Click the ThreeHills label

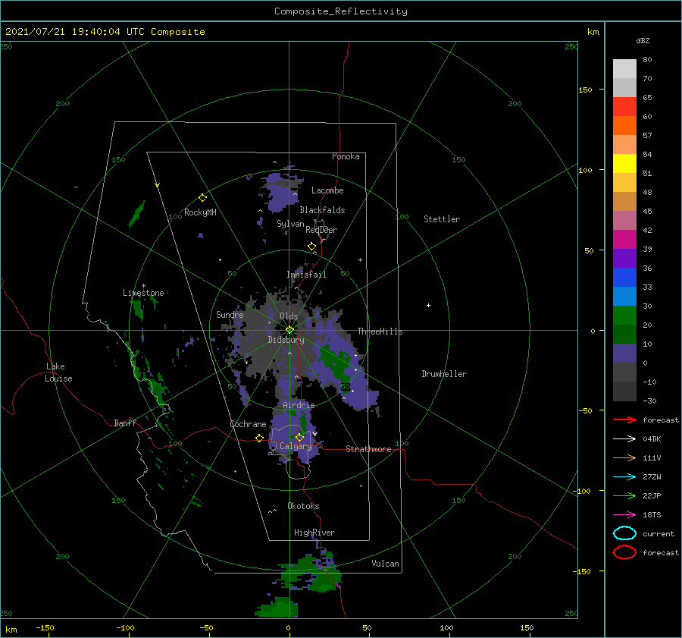coord(380,332)
